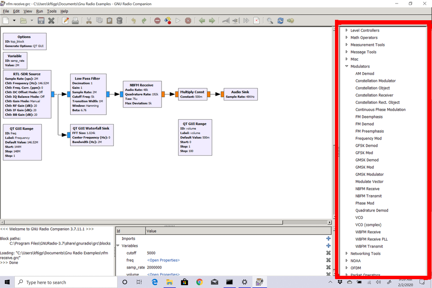432x288 pixels.
Task: Click the flow graph horizontal scrollbar
Action: [x=143, y=222]
